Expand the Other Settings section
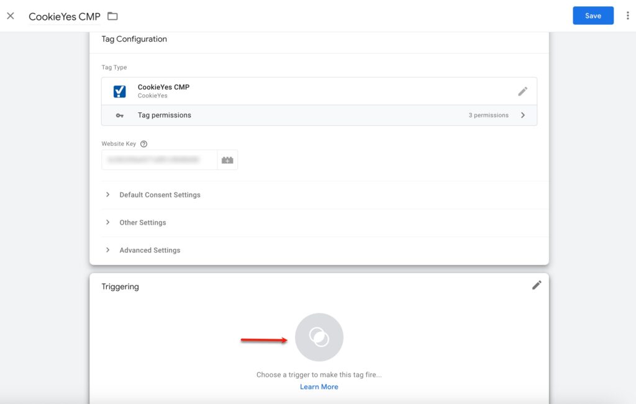 coord(142,223)
